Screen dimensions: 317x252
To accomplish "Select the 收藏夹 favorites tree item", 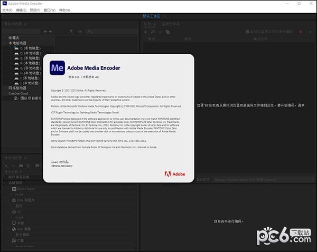I will [14, 38].
